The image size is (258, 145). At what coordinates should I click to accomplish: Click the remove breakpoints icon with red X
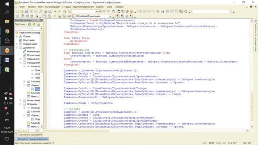(x=131, y=16)
